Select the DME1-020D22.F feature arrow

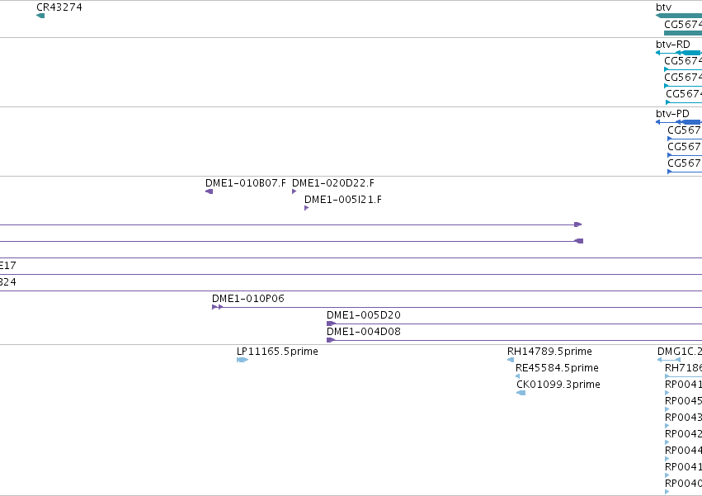click(294, 191)
